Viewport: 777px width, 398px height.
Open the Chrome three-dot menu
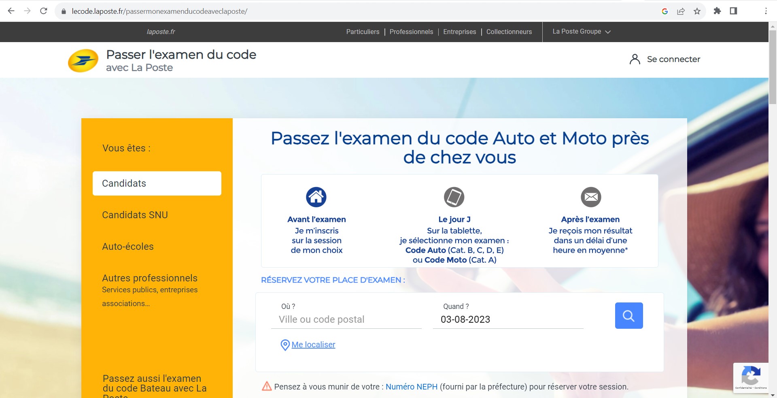click(766, 11)
